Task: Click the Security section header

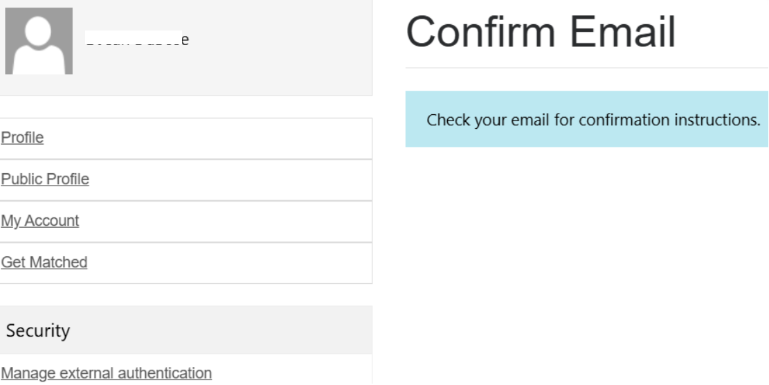Action: [38, 331]
